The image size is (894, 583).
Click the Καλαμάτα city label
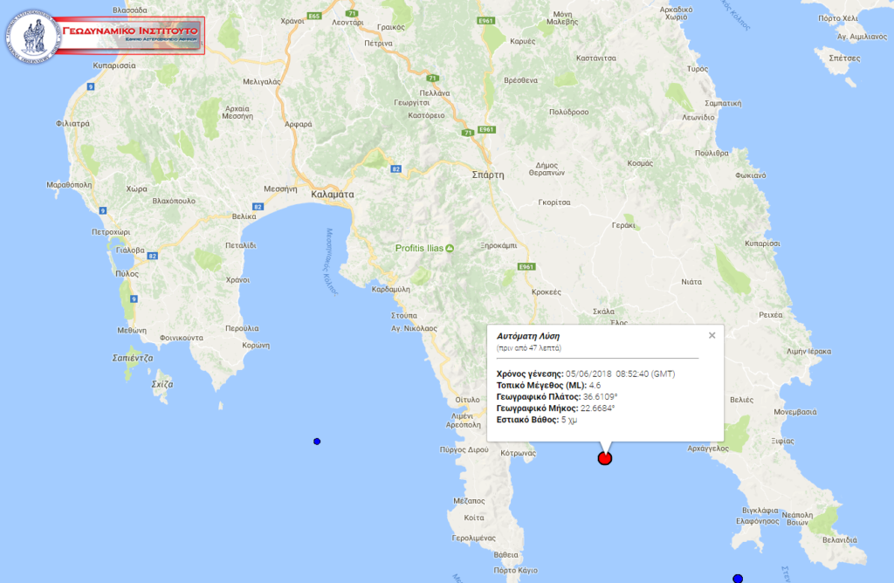pos(333,195)
